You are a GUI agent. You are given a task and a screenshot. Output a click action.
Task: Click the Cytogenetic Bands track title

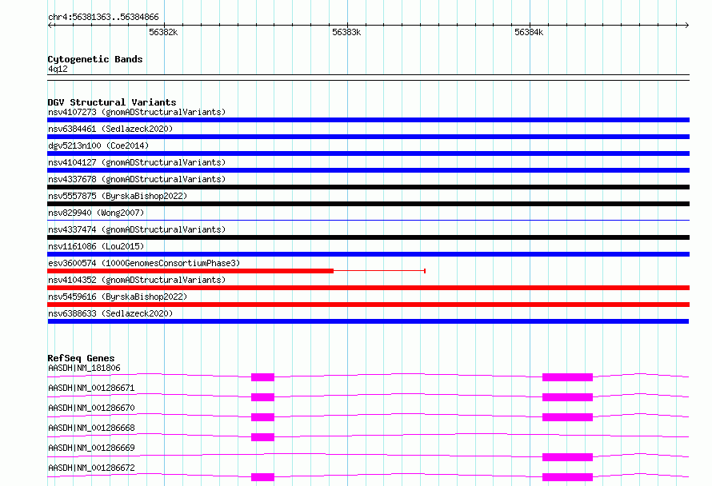pos(95,59)
